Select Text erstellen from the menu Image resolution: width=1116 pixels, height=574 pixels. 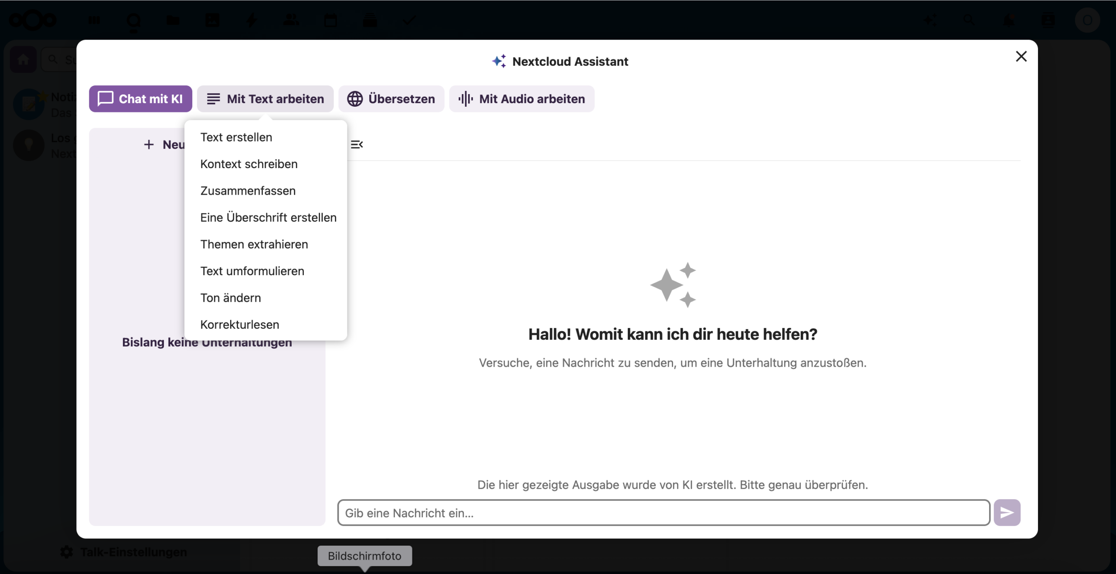click(236, 137)
